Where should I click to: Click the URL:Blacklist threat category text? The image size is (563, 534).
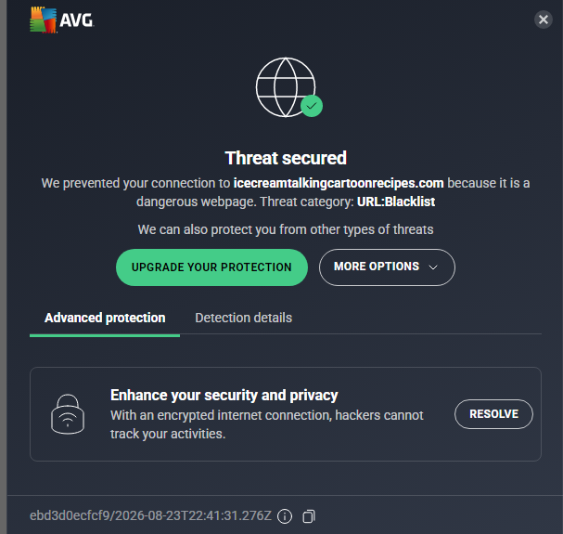pyautogui.click(x=396, y=202)
